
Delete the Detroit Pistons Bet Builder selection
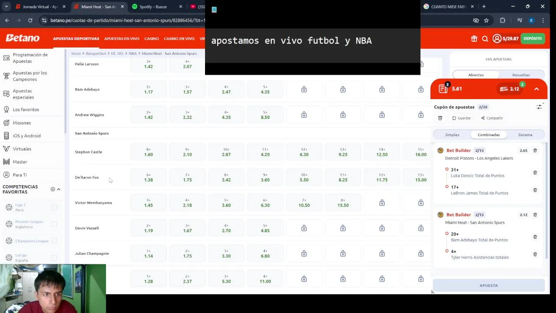click(535, 150)
